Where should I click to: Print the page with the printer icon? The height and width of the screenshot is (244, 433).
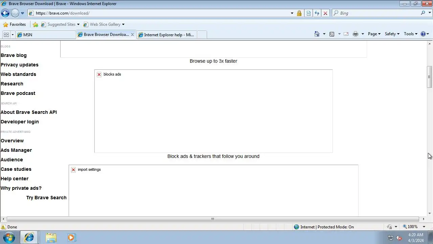click(x=355, y=34)
